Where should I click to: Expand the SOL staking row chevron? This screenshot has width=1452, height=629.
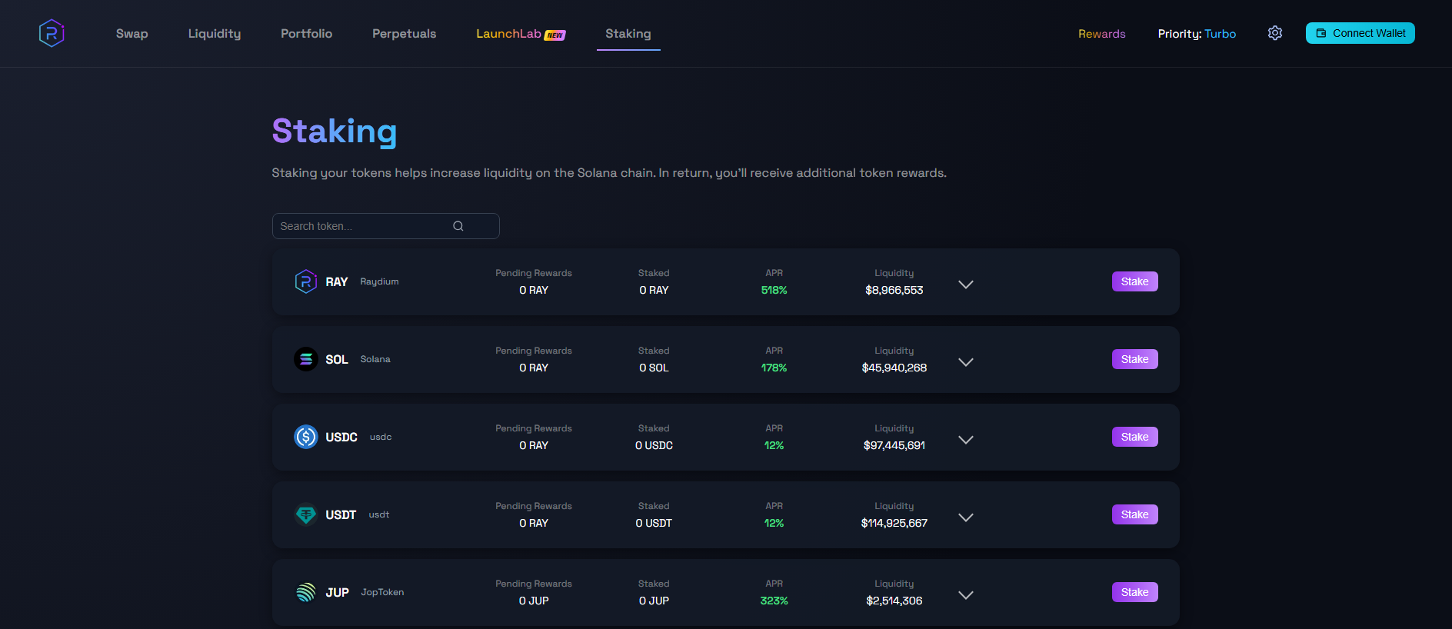(966, 362)
